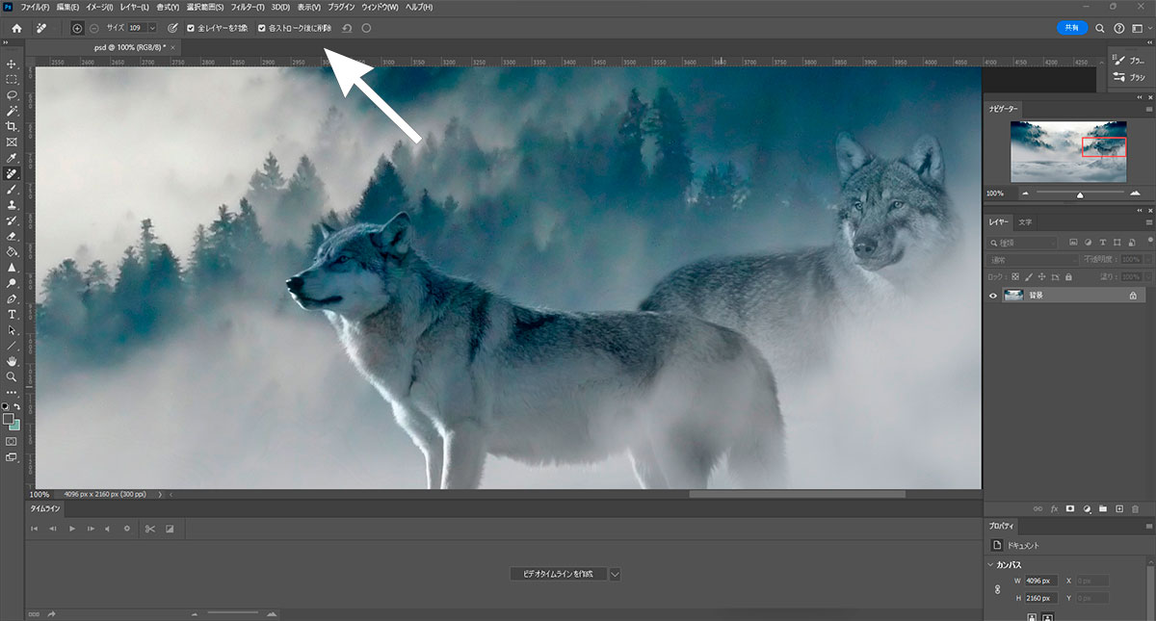Switch to the 文字 panel tab
1156x621 pixels.
pos(1025,222)
